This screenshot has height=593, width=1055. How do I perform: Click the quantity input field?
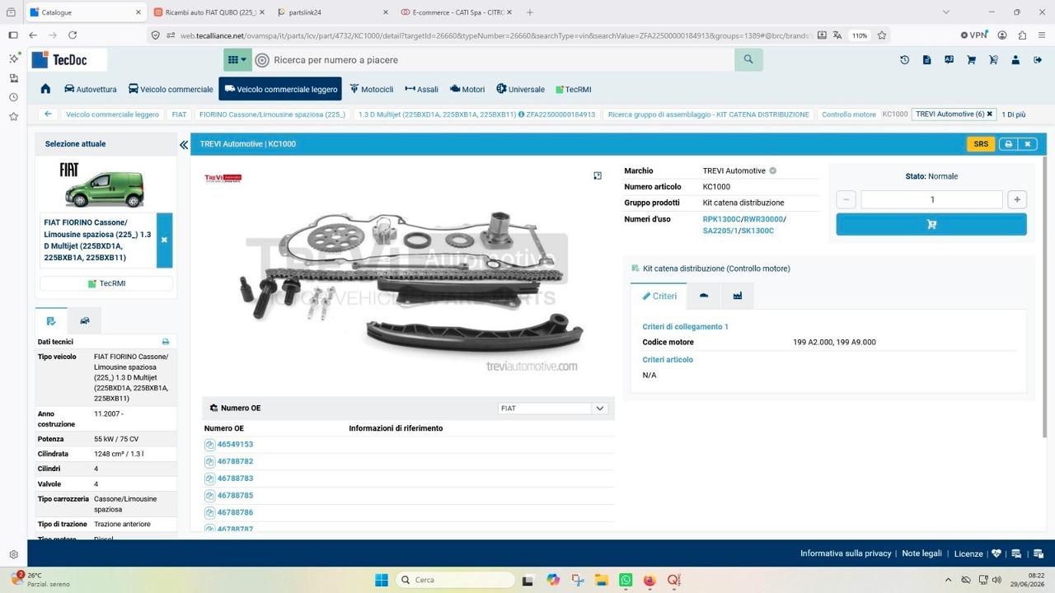[x=931, y=199]
